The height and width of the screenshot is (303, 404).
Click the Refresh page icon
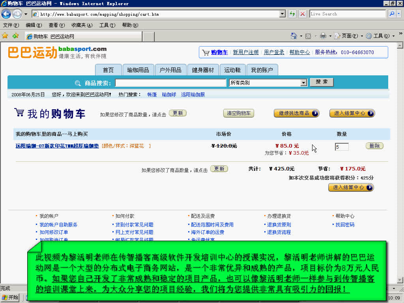pos(292,13)
